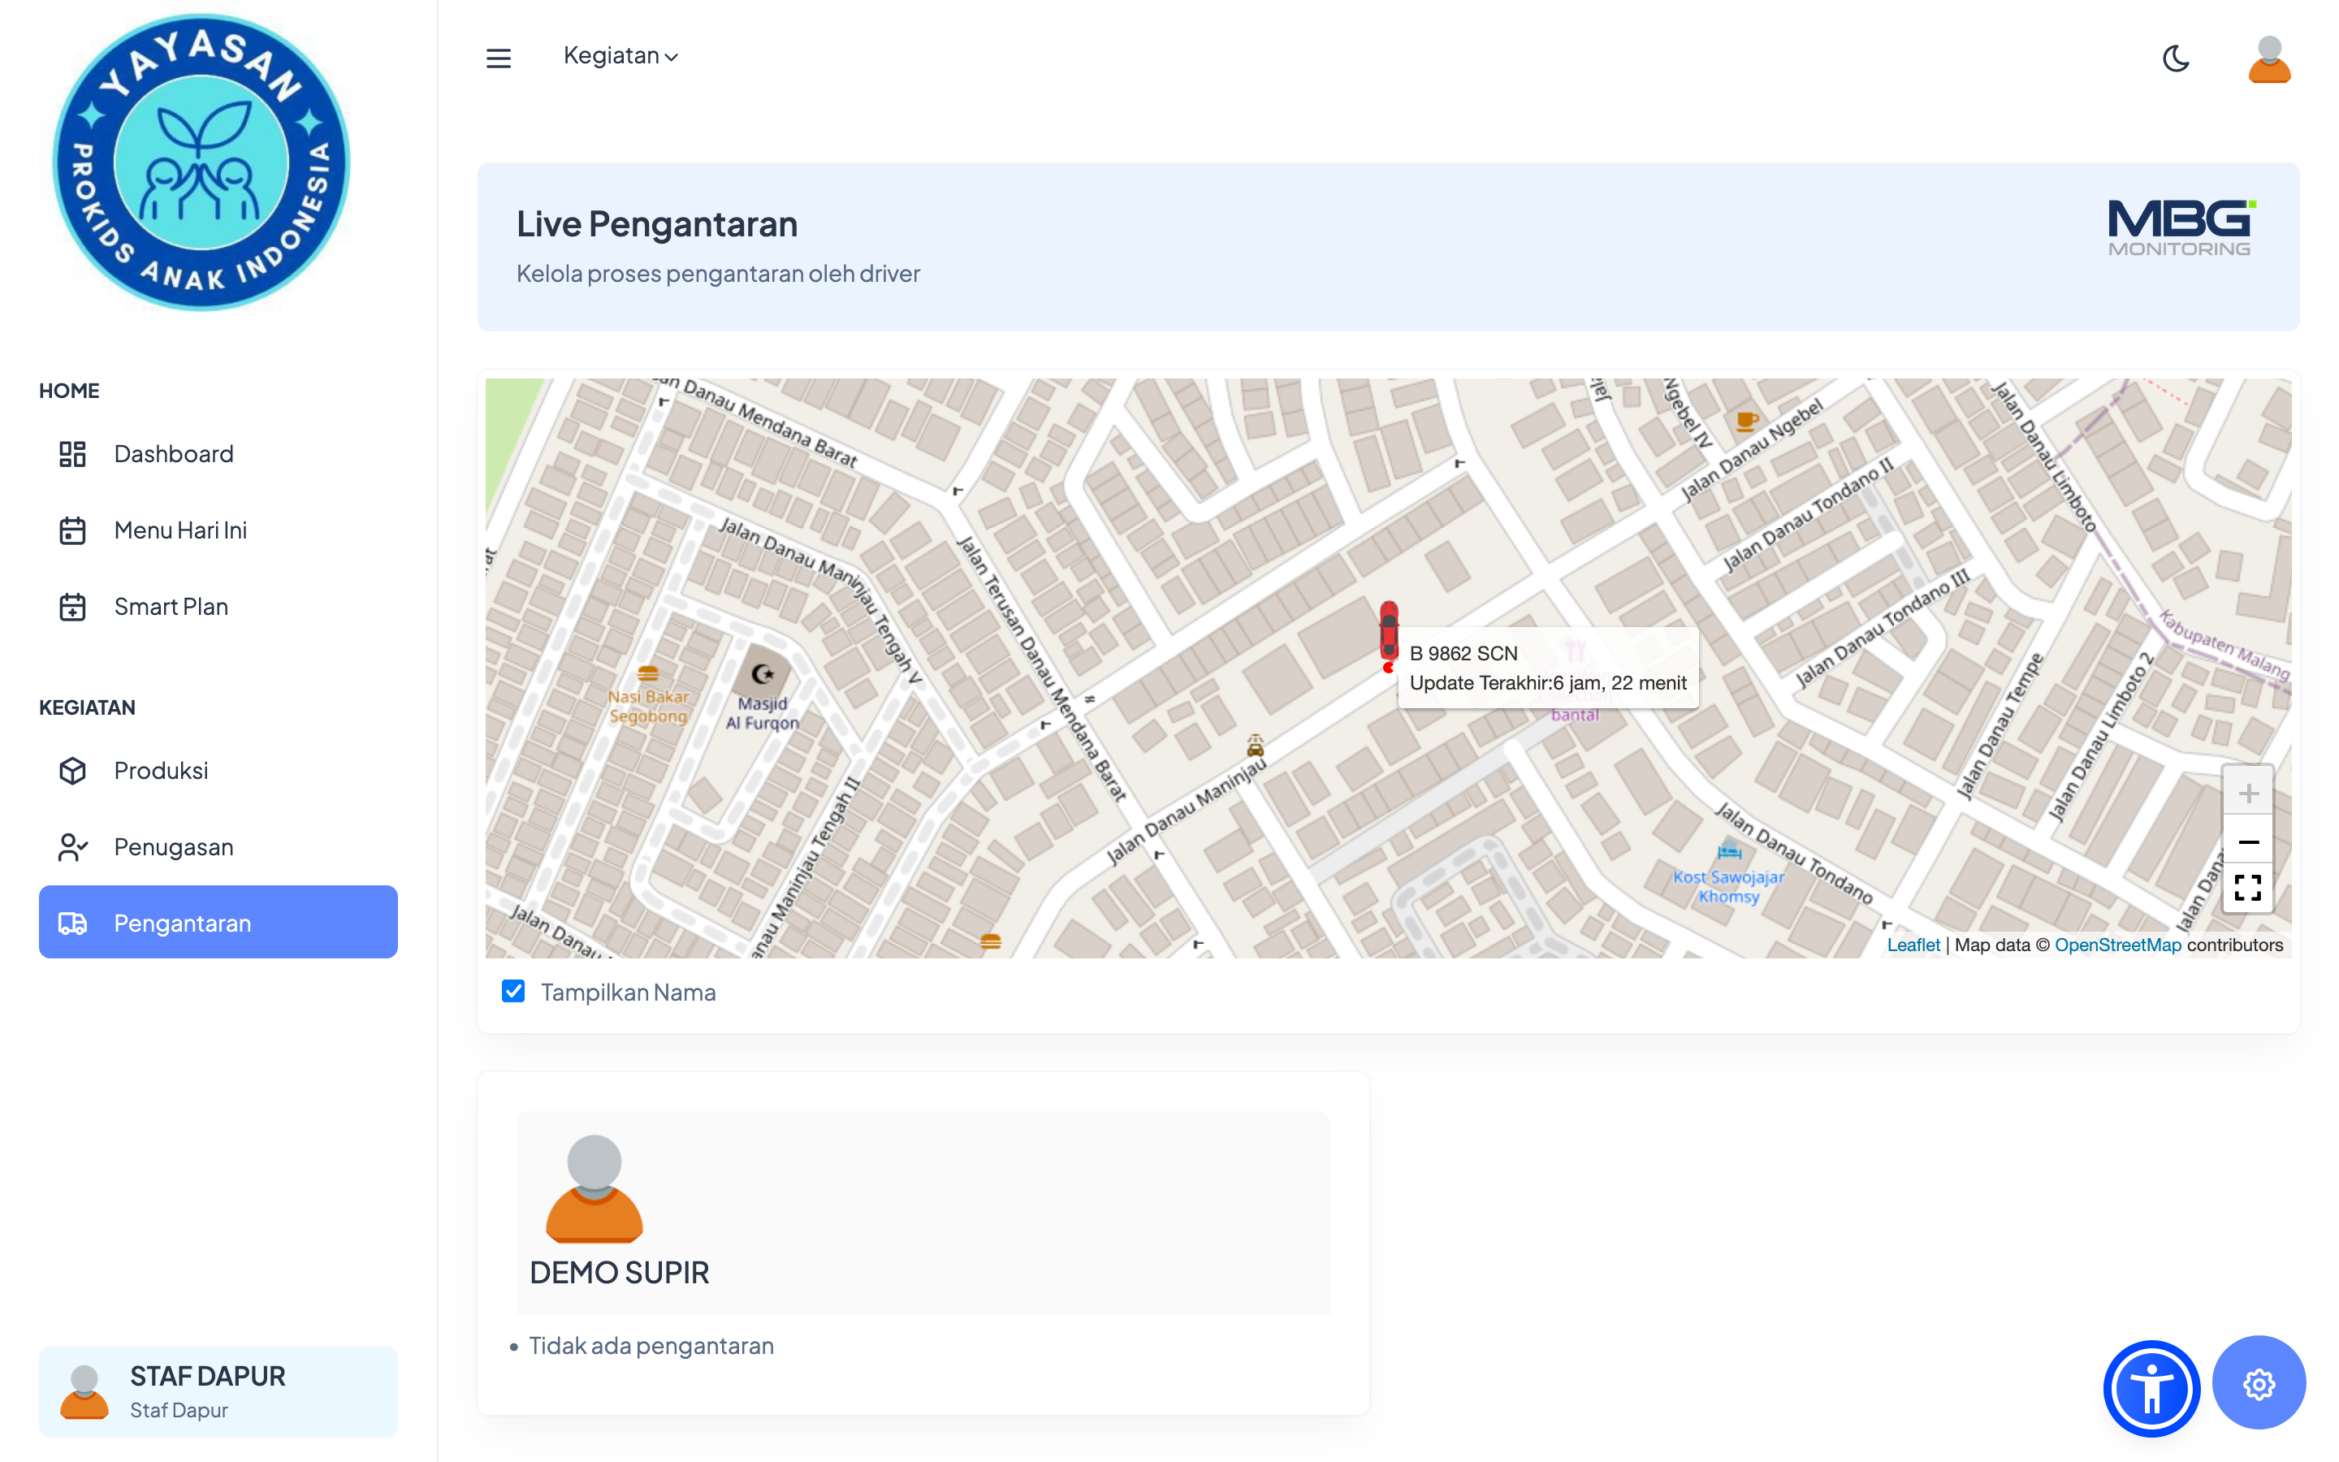Zoom in on the map
The width and height of the screenshot is (2339, 1462).
(x=2247, y=793)
